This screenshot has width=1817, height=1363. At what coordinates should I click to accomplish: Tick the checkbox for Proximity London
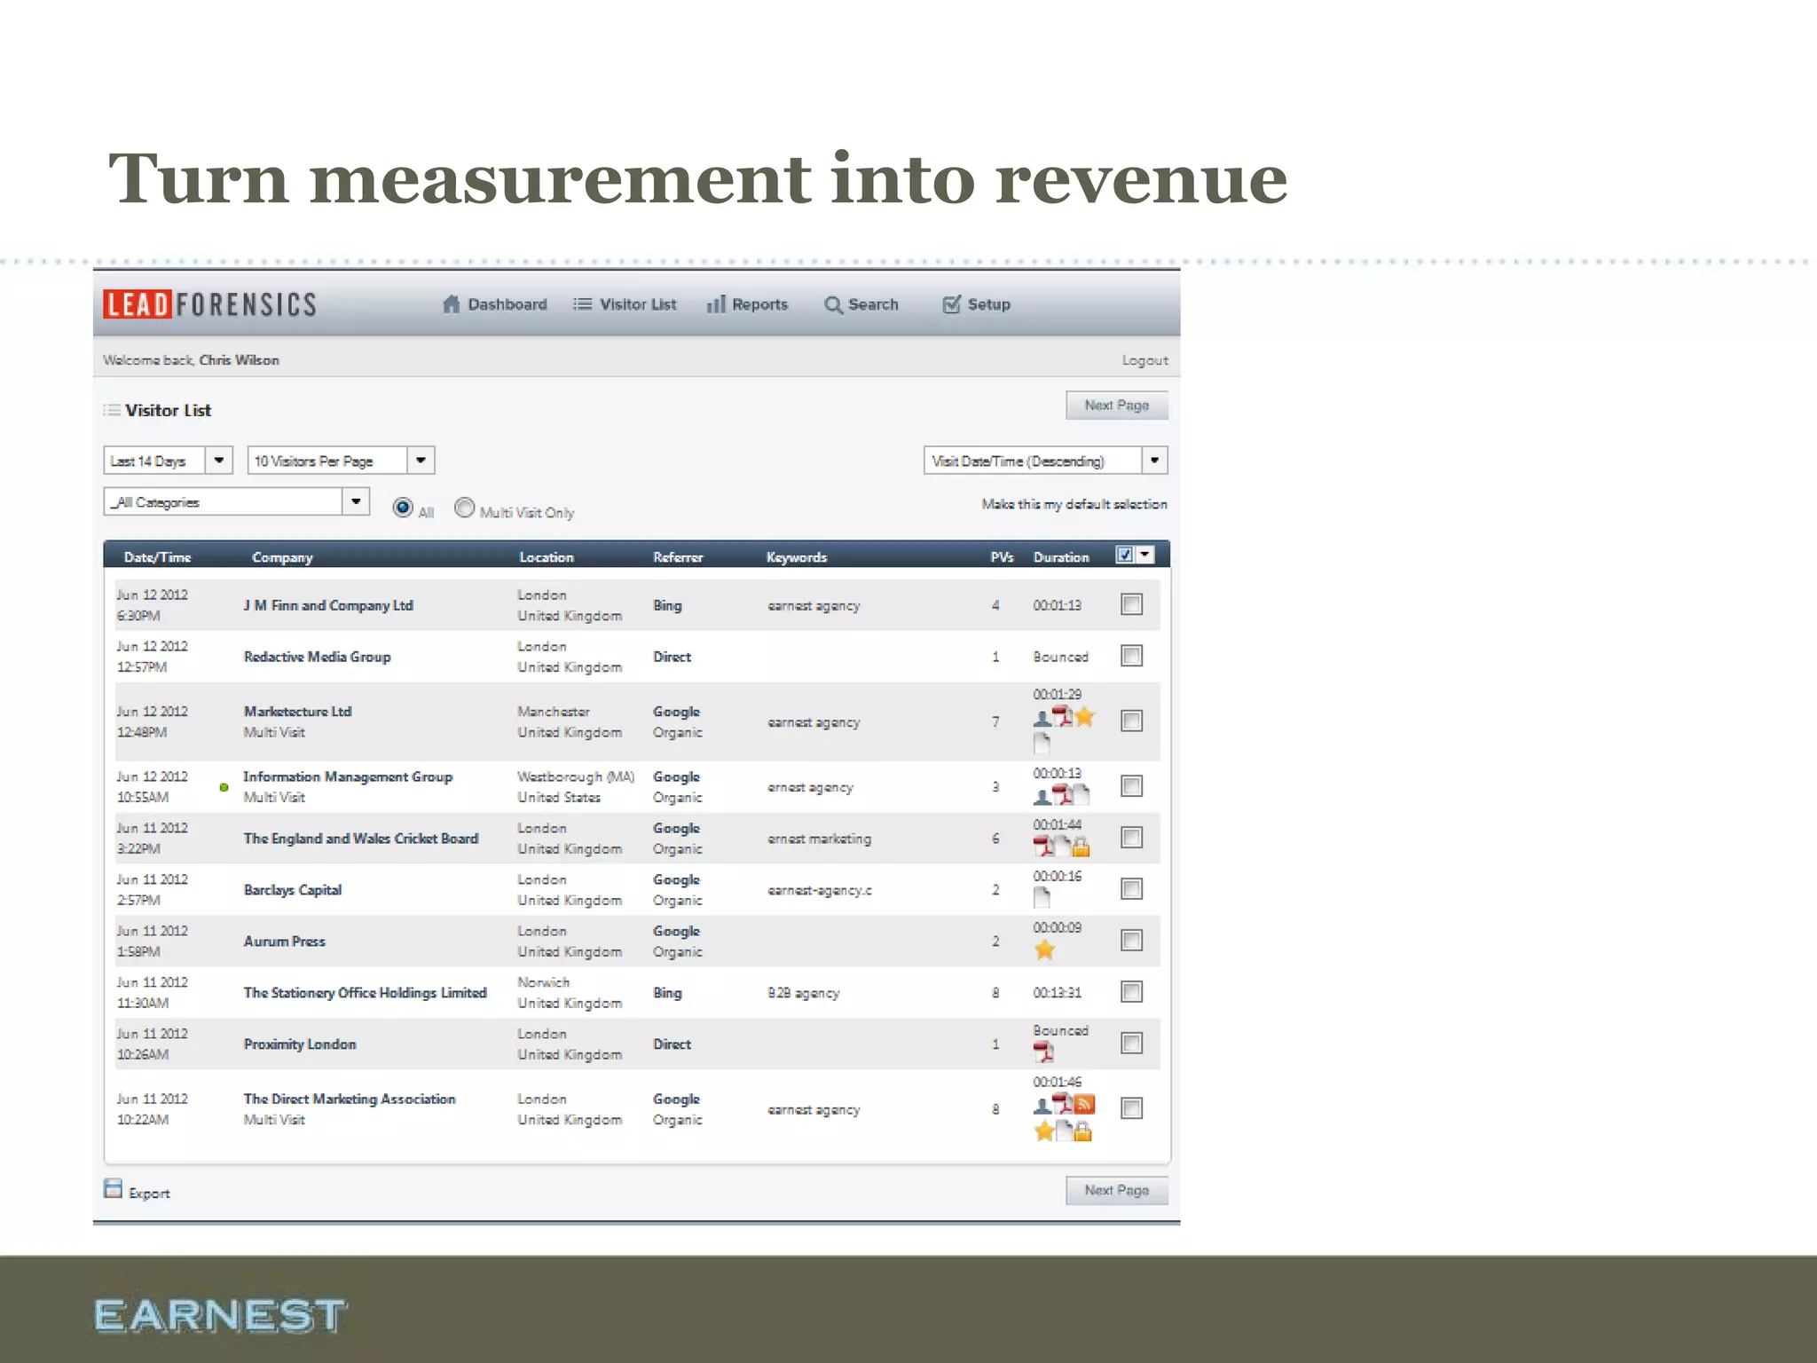[x=1131, y=1043]
